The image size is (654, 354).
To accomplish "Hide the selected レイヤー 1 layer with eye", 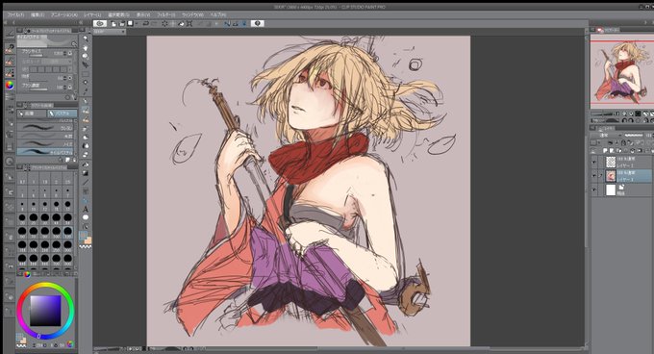I will coord(594,175).
